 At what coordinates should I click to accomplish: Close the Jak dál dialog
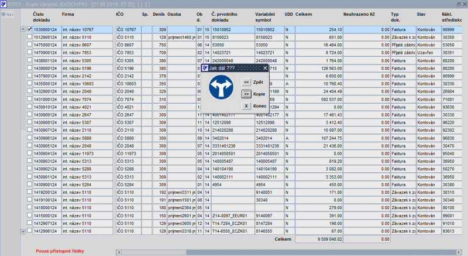coord(265,68)
